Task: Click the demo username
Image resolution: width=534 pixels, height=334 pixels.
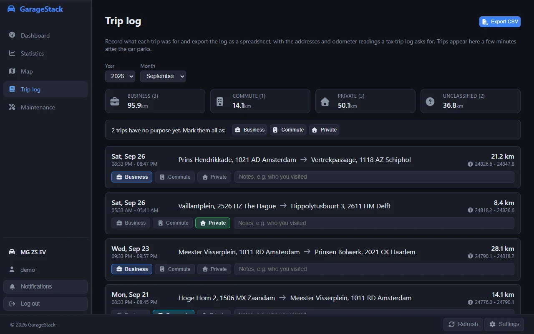Action: point(28,270)
